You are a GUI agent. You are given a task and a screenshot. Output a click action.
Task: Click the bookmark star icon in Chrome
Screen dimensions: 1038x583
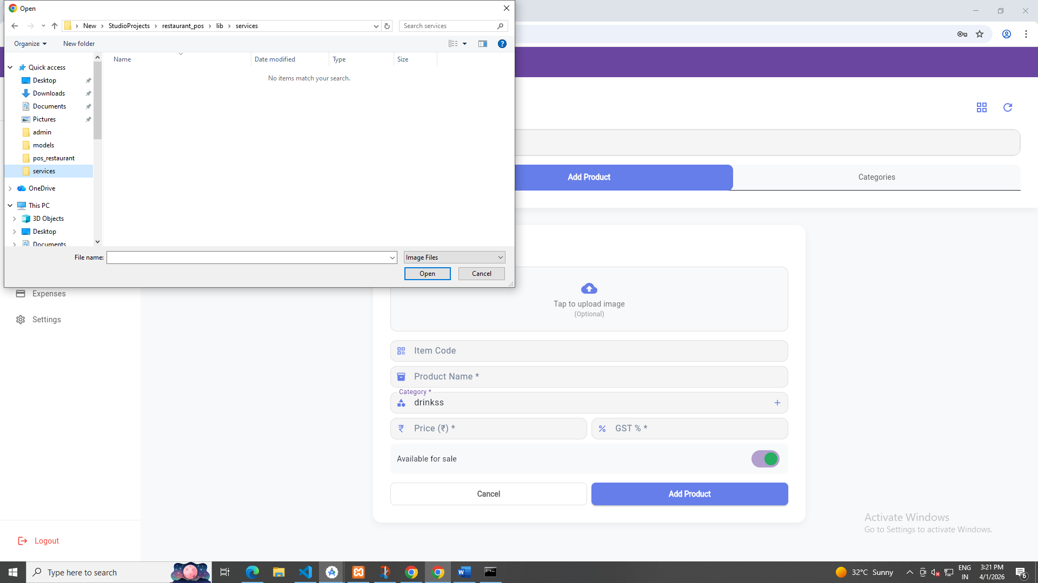tap(979, 34)
